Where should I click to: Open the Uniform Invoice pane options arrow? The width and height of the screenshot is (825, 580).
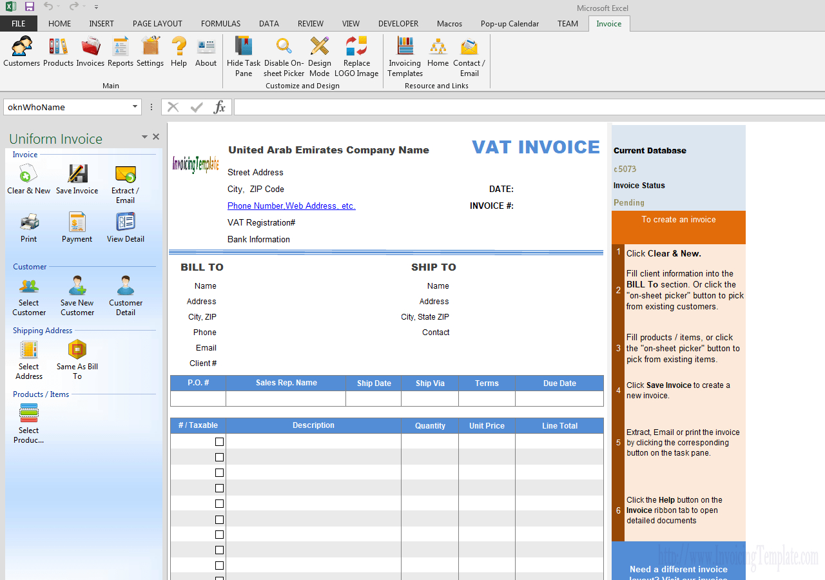tap(145, 137)
